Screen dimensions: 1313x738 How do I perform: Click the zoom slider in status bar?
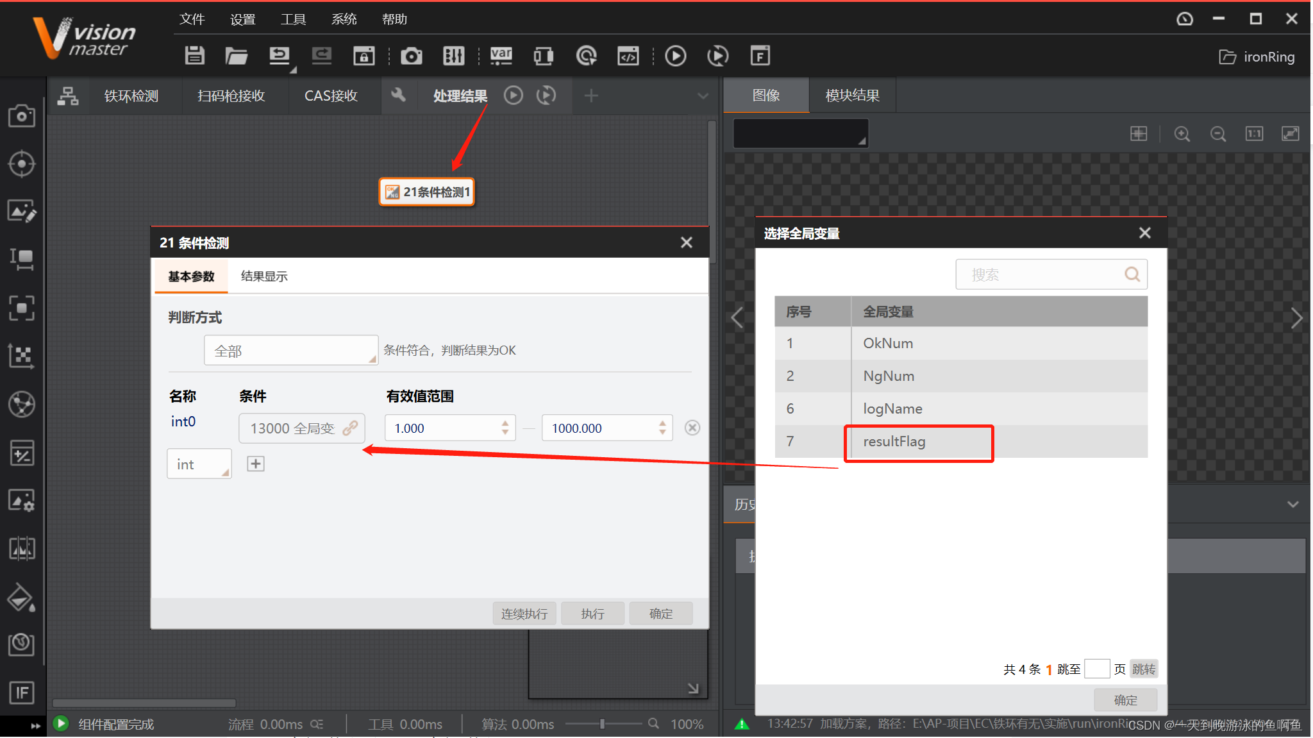[602, 724]
